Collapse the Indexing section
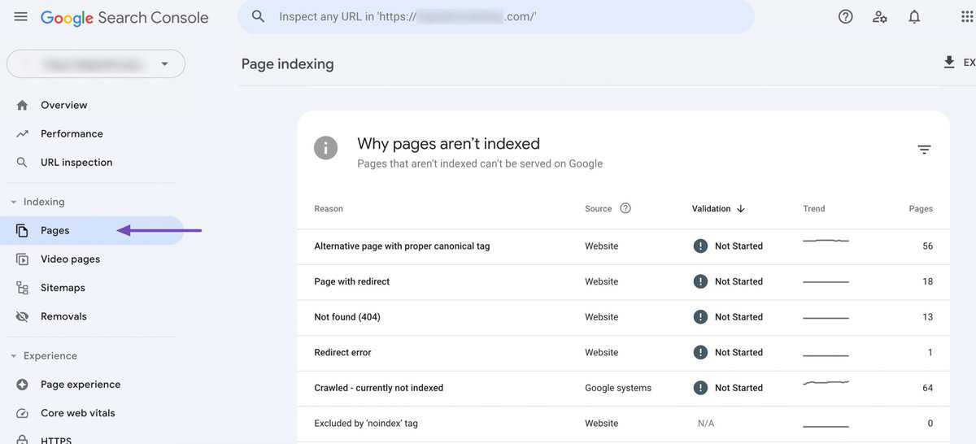The image size is (976, 444). pos(37,202)
